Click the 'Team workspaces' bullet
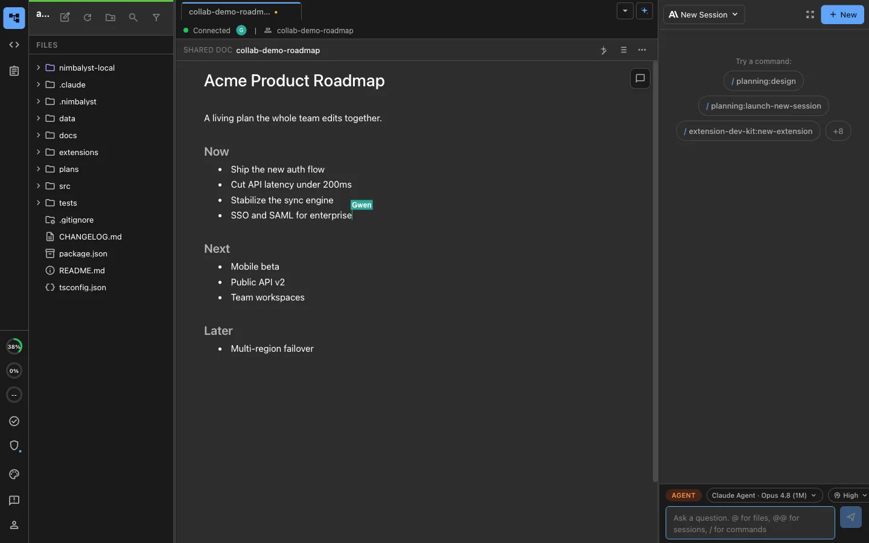Image resolution: width=869 pixels, height=543 pixels. click(267, 297)
